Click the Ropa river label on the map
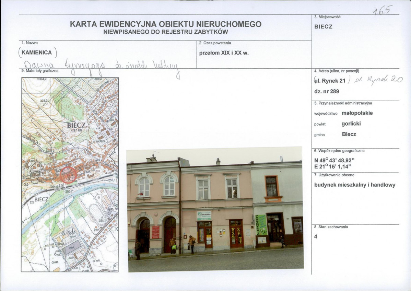 [88, 188]
